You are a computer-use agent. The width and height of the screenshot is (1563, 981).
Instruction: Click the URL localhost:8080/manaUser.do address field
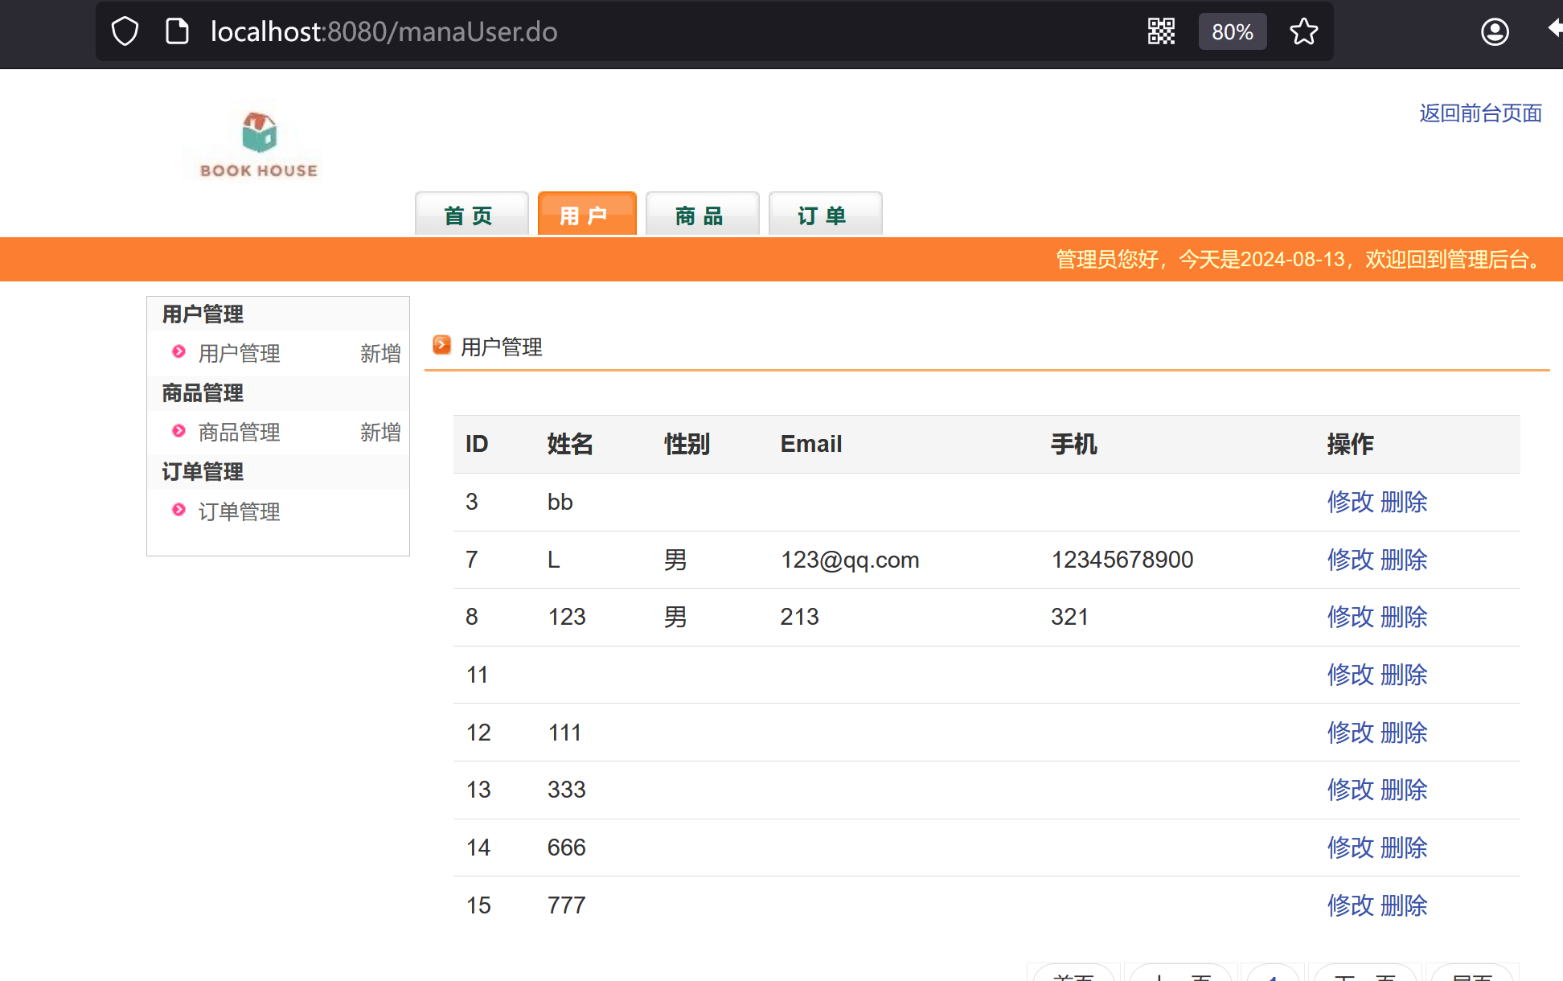click(x=384, y=32)
